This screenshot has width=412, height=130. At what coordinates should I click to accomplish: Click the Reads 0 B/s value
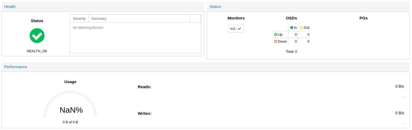click(399, 86)
